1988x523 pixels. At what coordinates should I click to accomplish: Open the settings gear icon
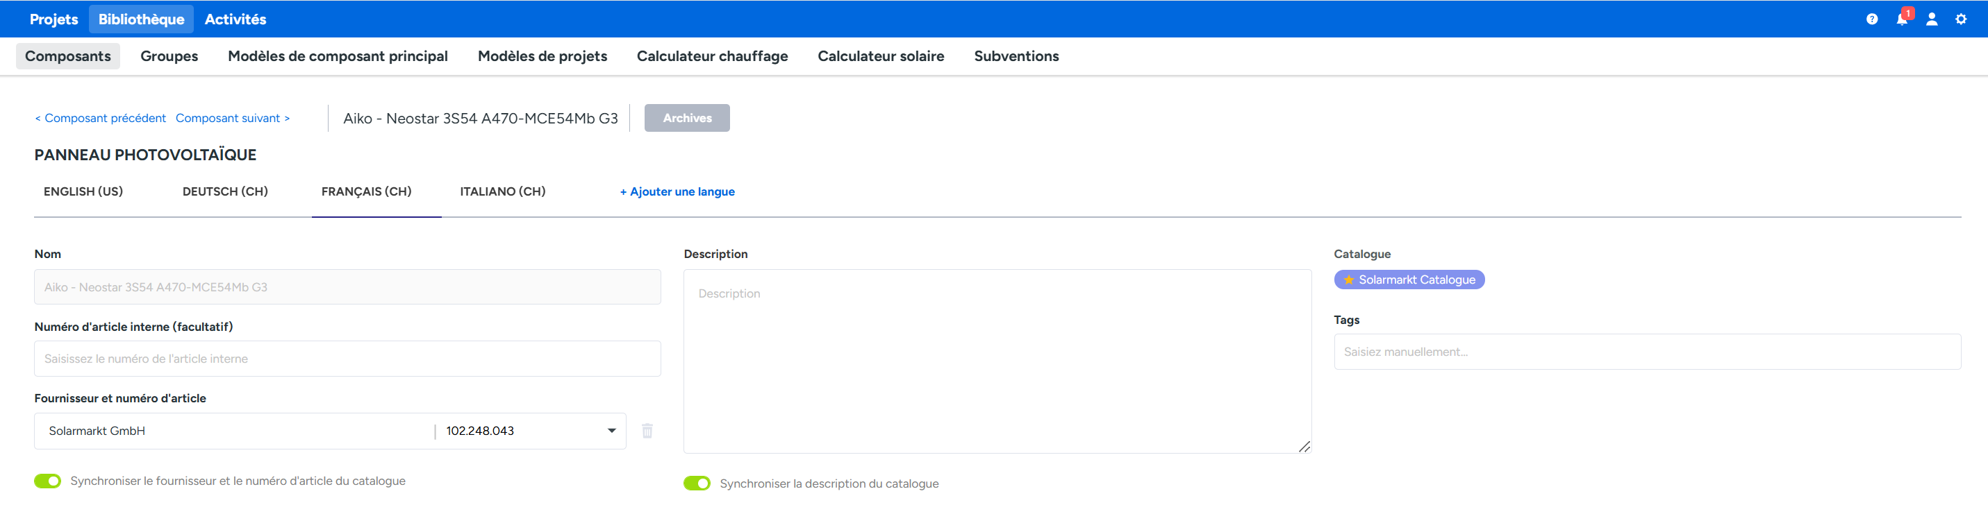[1961, 19]
